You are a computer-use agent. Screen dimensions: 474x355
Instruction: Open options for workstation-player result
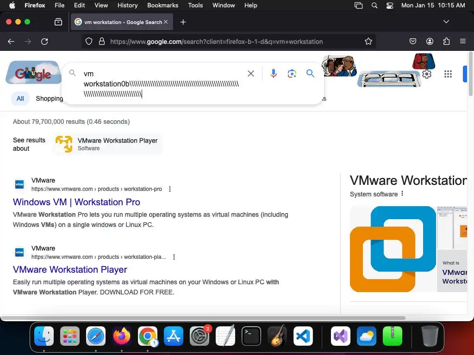tap(174, 257)
